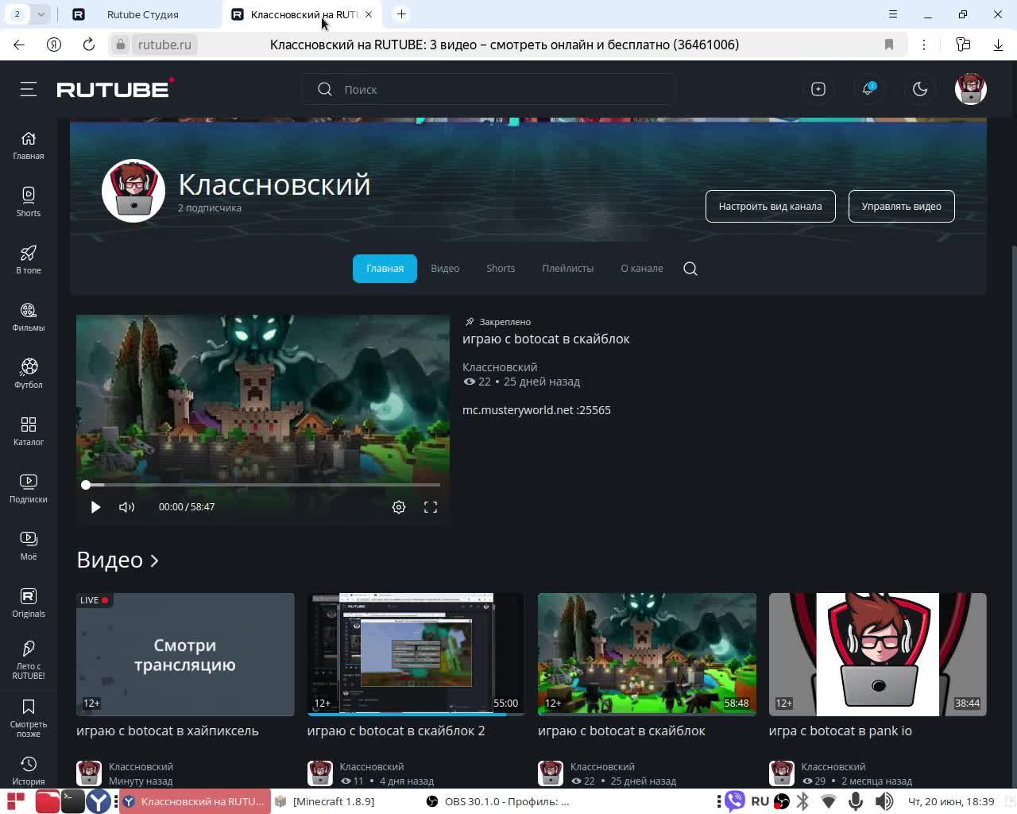Open the Главная sidebar item
Viewport: 1017px width, 814px height.
[x=29, y=145]
